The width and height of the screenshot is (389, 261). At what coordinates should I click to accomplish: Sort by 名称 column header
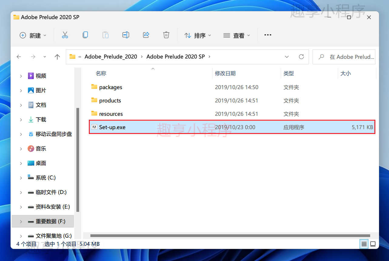(x=101, y=73)
